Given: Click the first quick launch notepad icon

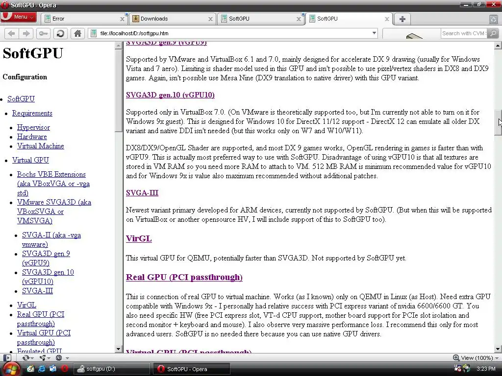Looking at the screenshot, I should (30, 369).
